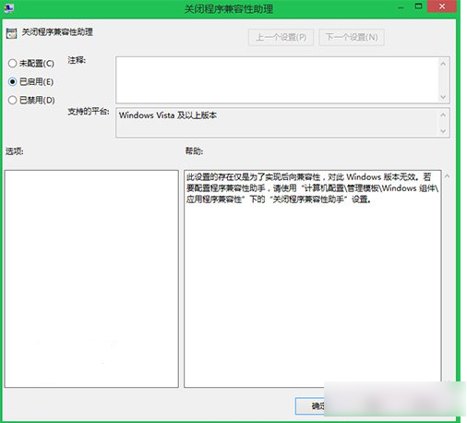Maximize the policy settings window
Viewport: 467px width, 423px height.
pyautogui.click(x=418, y=6)
